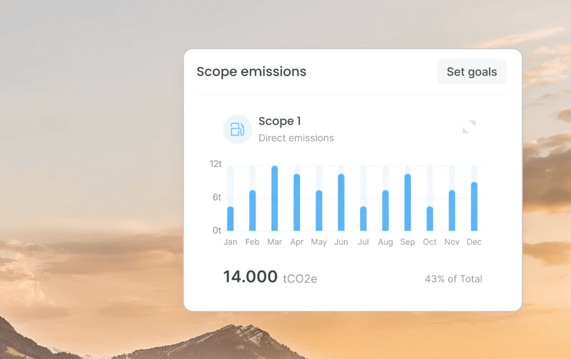Click the June bar in the chart

341,203
